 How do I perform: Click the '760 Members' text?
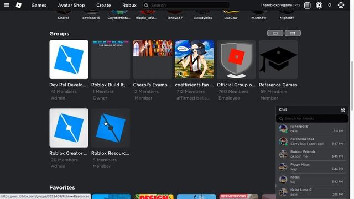(x=233, y=92)
